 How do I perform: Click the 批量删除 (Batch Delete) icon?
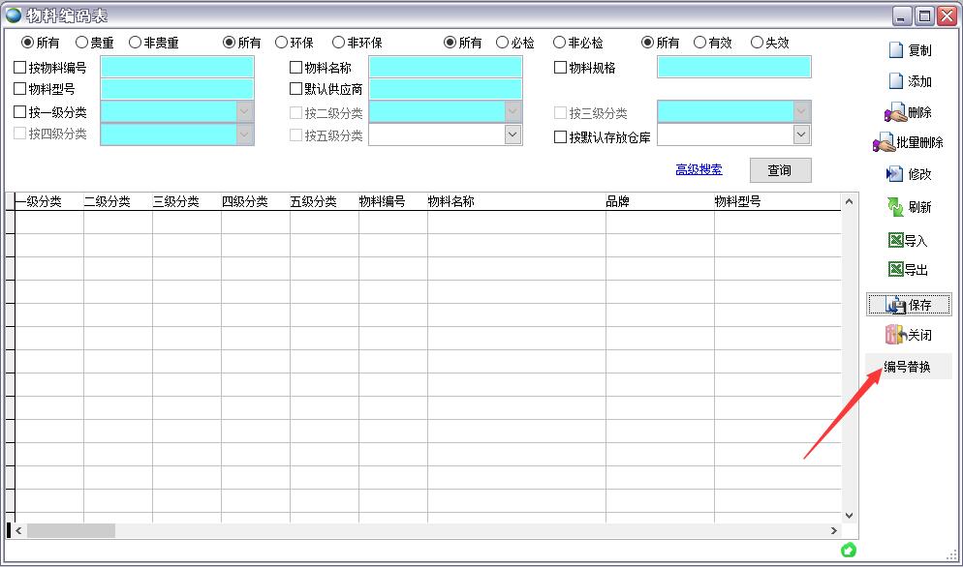point(883,143)
